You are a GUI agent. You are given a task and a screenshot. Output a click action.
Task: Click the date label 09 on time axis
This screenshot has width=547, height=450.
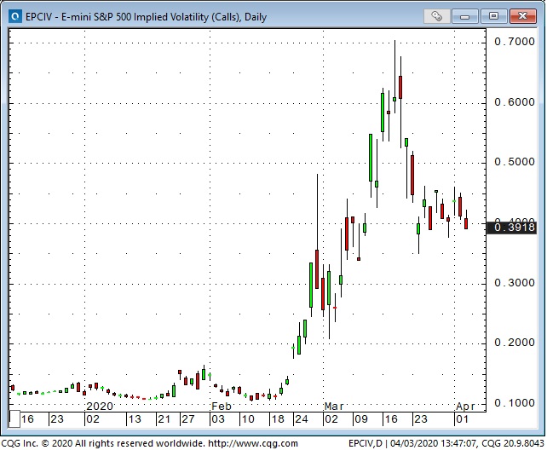pos(360,419)
